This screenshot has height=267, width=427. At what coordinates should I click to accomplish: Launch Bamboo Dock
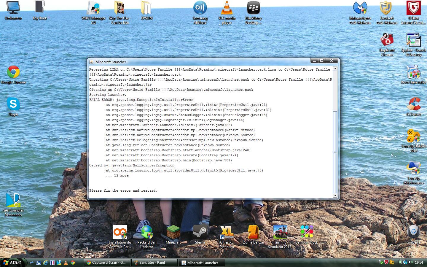(x=307, y=234)
